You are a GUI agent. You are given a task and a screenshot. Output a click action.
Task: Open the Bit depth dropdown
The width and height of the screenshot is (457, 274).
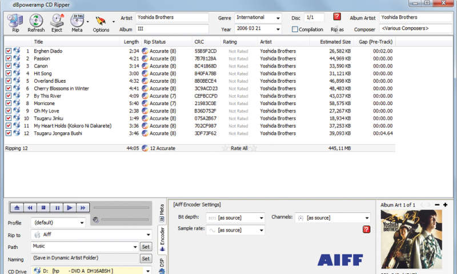pyautogui.click(x=235, y=218)
